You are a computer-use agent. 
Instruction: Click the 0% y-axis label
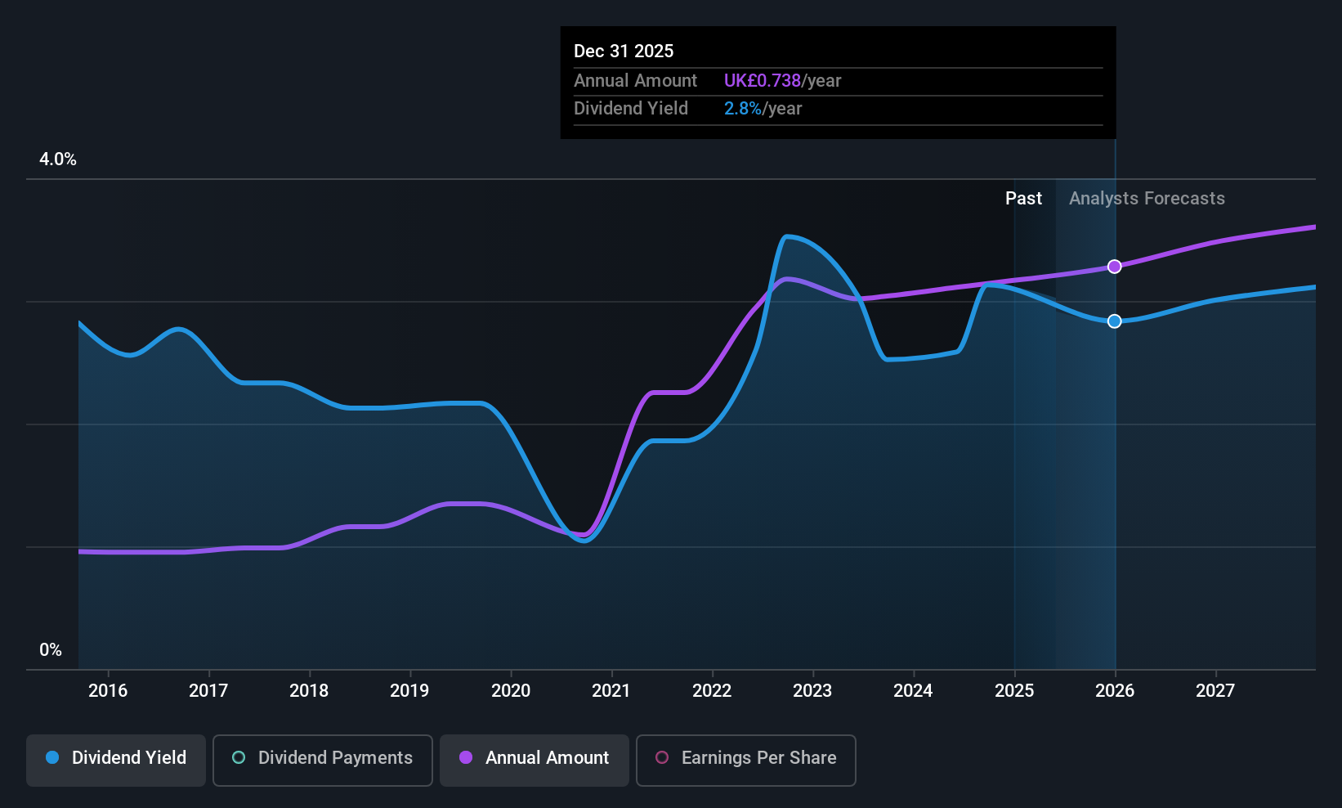tap(51, 650)
